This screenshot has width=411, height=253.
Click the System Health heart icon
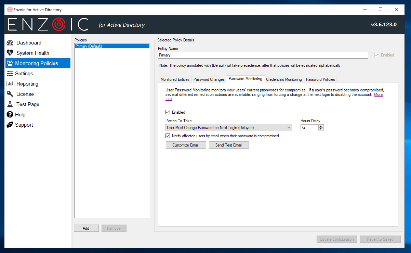click(10, 53)
